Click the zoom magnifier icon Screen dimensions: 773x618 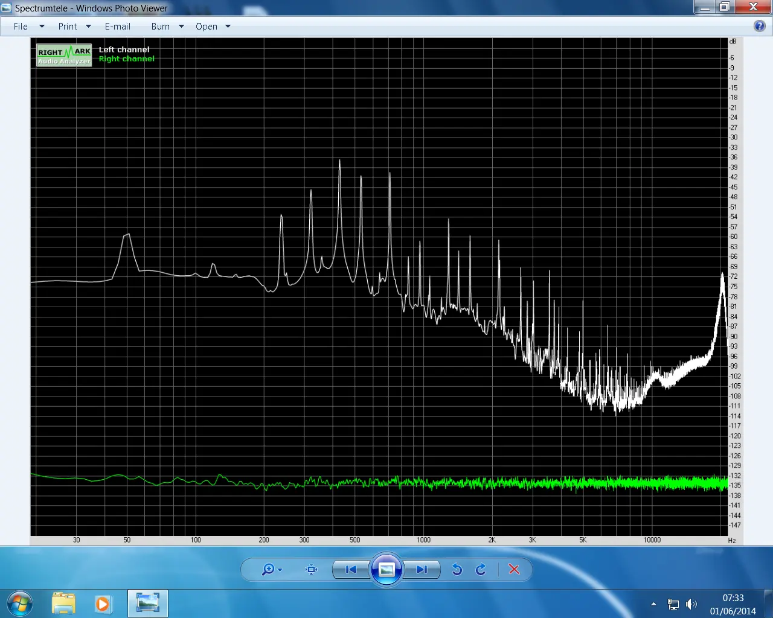click(268, 569)
